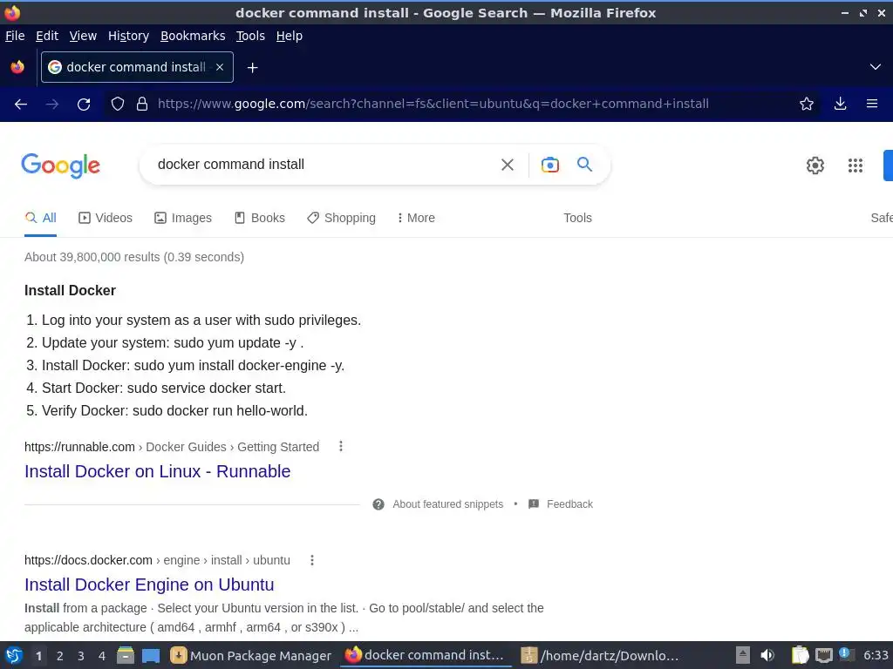Open Install Docker Engine on Ubuntu link
The height and width of the screenshot is (669, 893).
(149, 585)
